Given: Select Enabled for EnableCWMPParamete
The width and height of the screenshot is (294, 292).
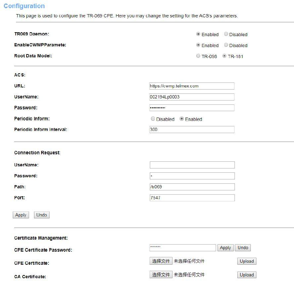Looking at the screenshot, I should (198, 45).
